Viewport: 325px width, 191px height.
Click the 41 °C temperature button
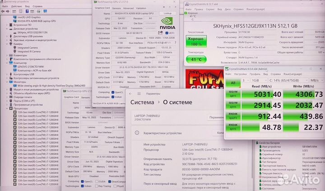click(196, 60)
